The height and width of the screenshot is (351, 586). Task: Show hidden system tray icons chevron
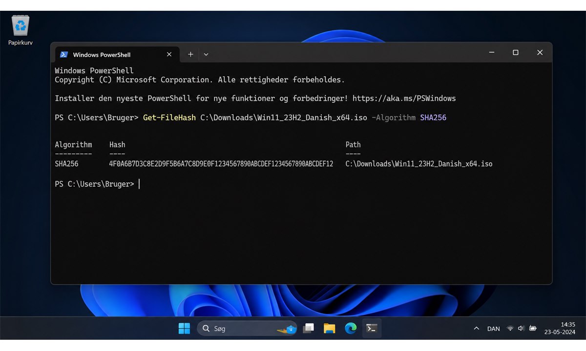point(477,329)
